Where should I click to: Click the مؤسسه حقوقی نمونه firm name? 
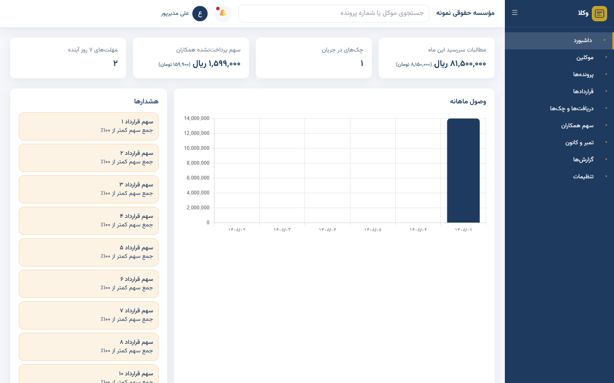click(x=465, y=13)
